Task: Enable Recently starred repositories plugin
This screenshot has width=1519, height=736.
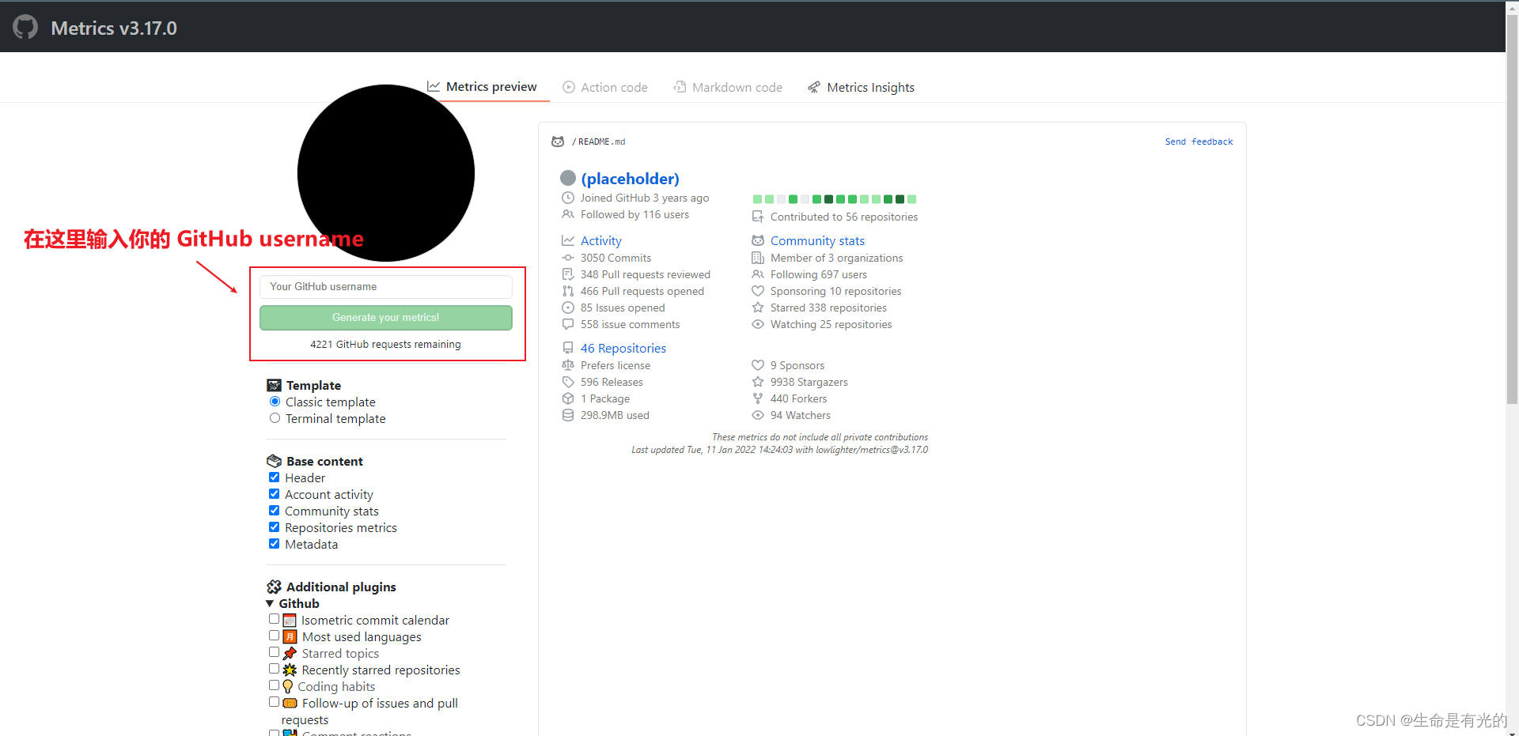Action: click(274, 669)
